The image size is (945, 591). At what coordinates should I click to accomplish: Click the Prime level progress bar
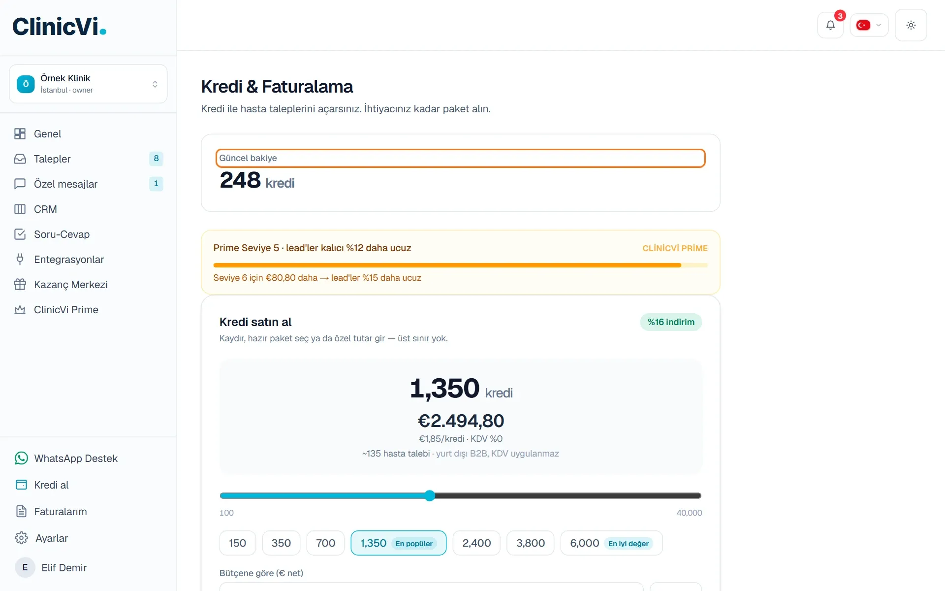click(460, 265)
